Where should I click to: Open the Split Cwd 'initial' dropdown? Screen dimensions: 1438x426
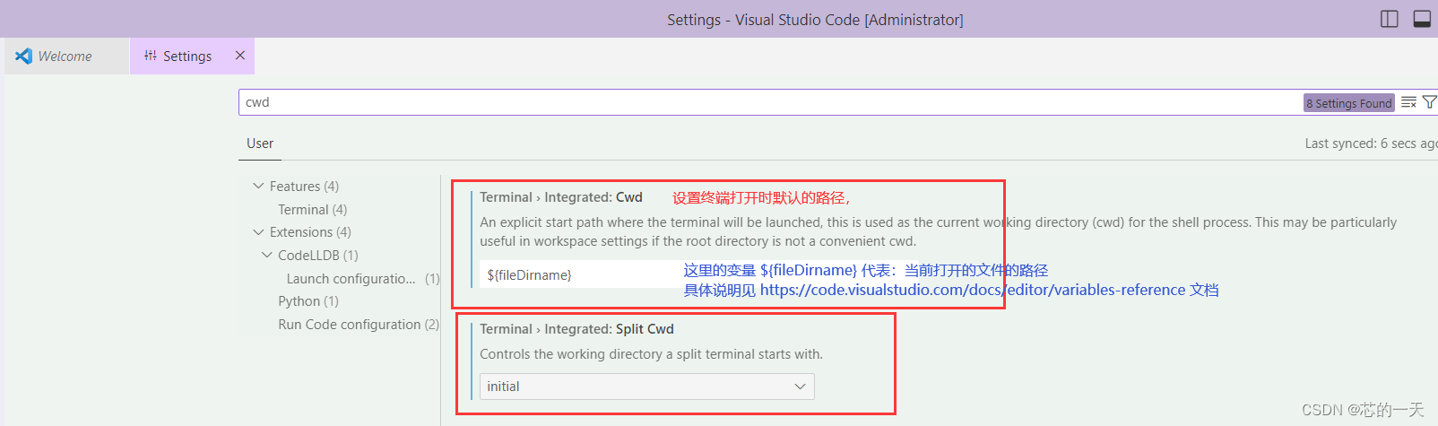tap(647, 387)
